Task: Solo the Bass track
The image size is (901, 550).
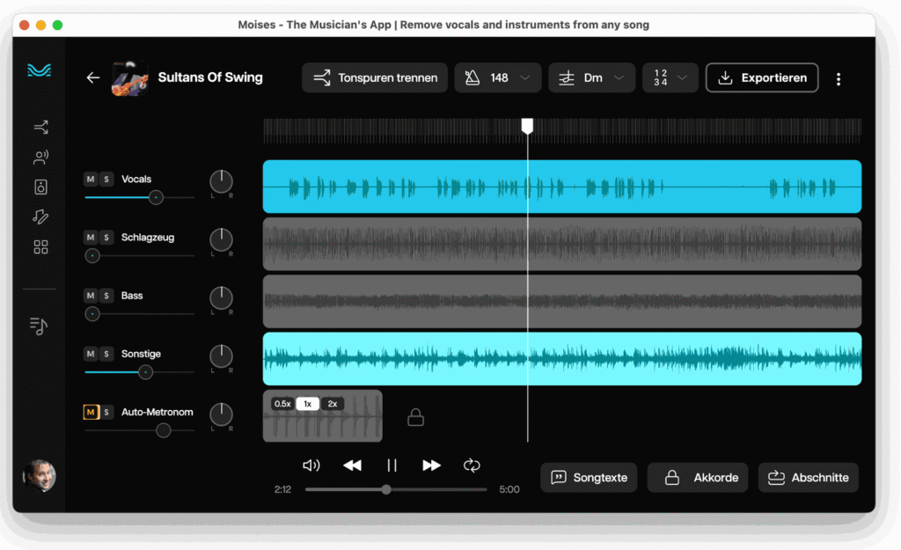Action: point(106,296)
